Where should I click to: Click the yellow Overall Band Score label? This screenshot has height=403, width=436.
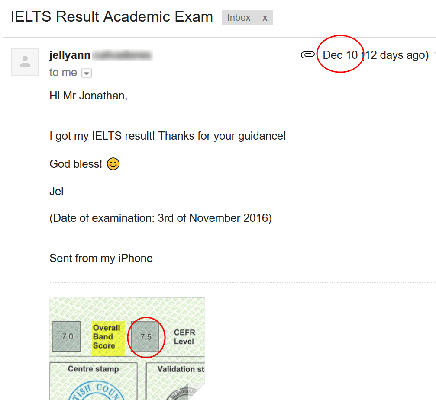point(107,337)
